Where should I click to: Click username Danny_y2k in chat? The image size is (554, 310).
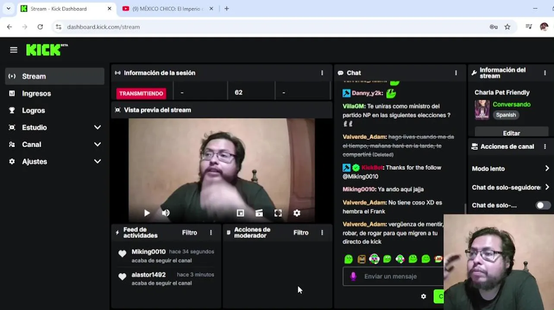[x=367, y=93]
